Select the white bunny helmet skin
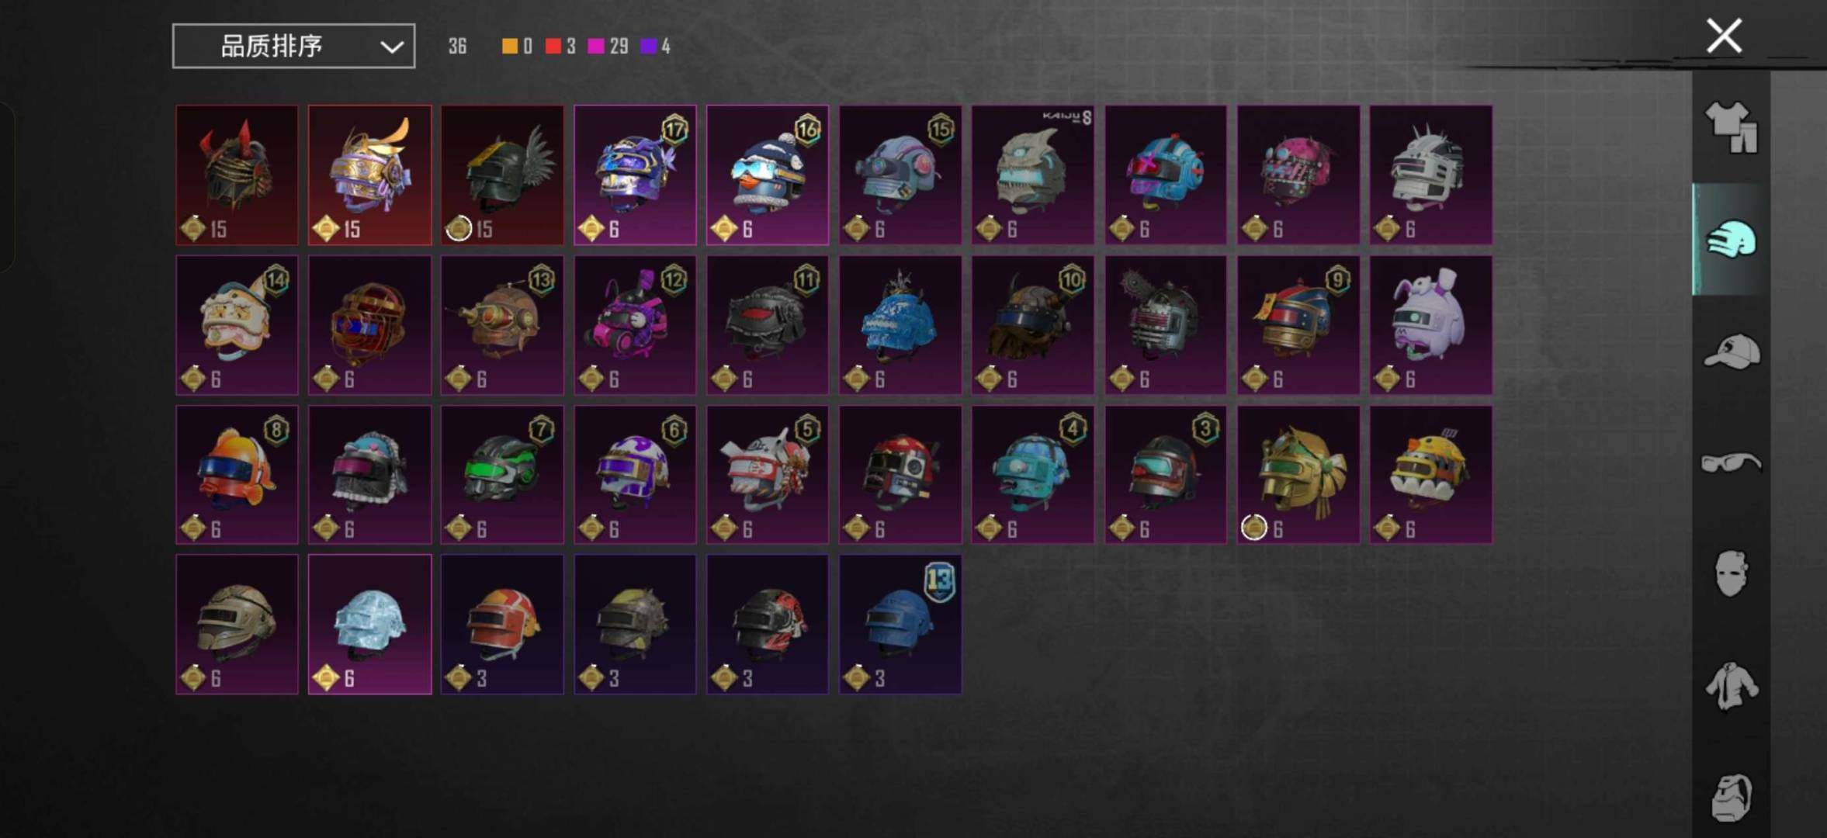 click(1430, 325)
